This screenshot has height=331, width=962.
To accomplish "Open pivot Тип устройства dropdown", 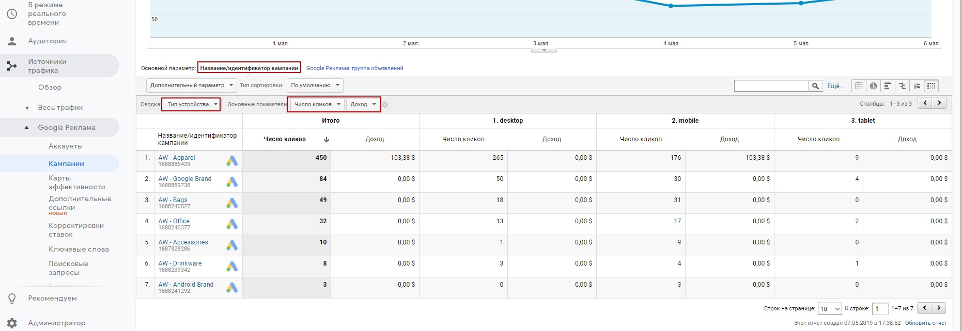I will point(191,104).
